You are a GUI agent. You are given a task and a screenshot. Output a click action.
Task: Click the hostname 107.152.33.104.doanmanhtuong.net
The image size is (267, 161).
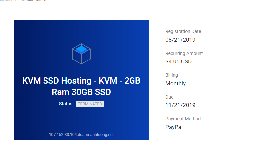(x=81, y=135)
